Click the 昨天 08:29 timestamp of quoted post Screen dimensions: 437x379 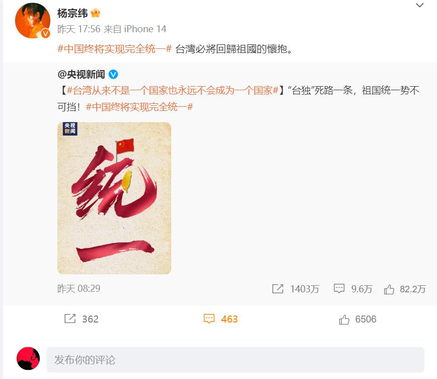[79, 289]
